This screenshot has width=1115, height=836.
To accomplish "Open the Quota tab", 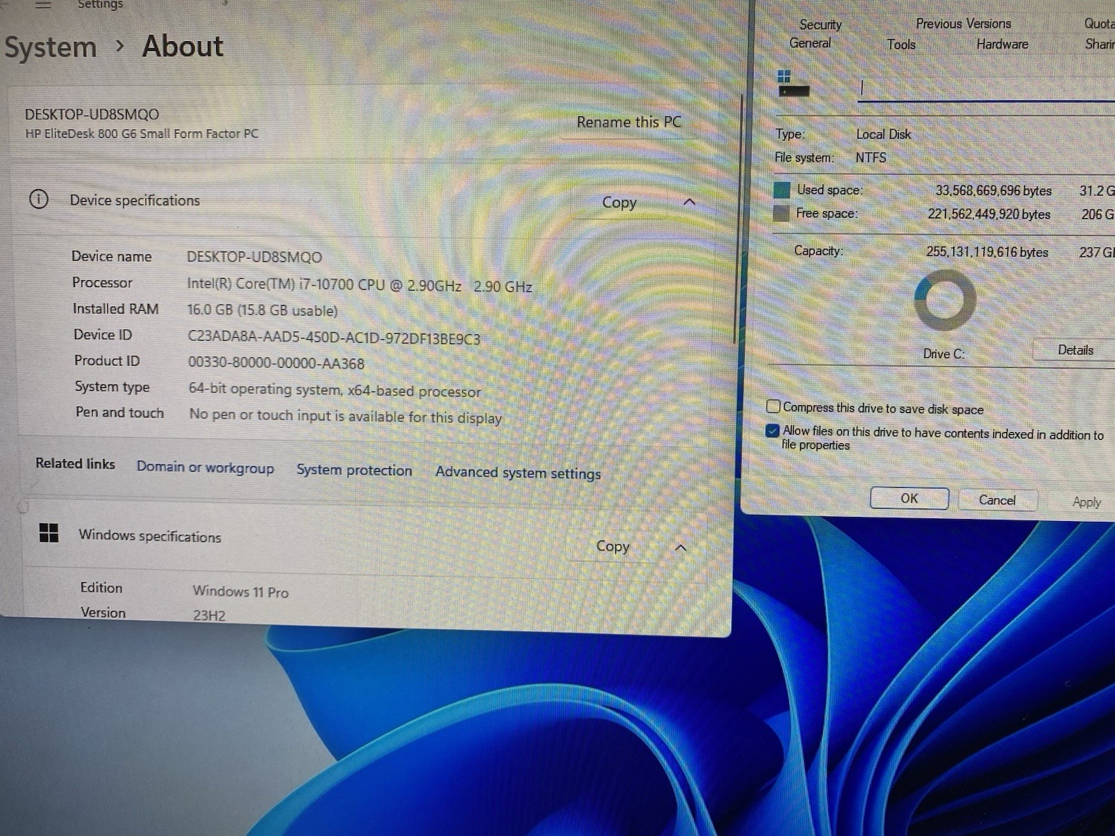I will [x=1099, y=23].
